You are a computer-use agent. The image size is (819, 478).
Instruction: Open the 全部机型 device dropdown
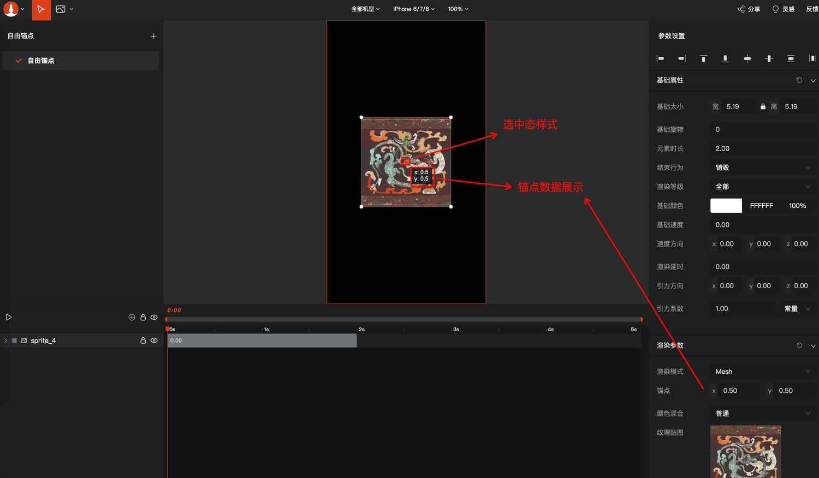(x=365, y=9)
